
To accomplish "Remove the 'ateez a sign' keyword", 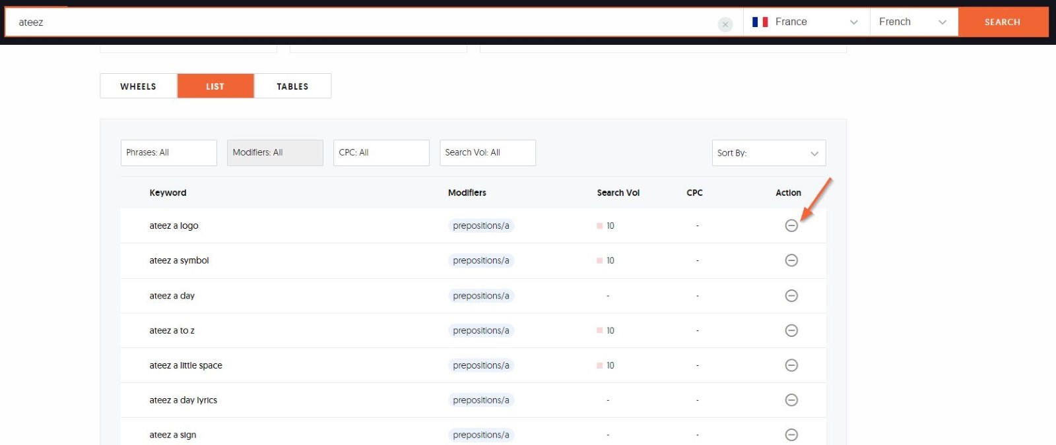I will (791, 434).
